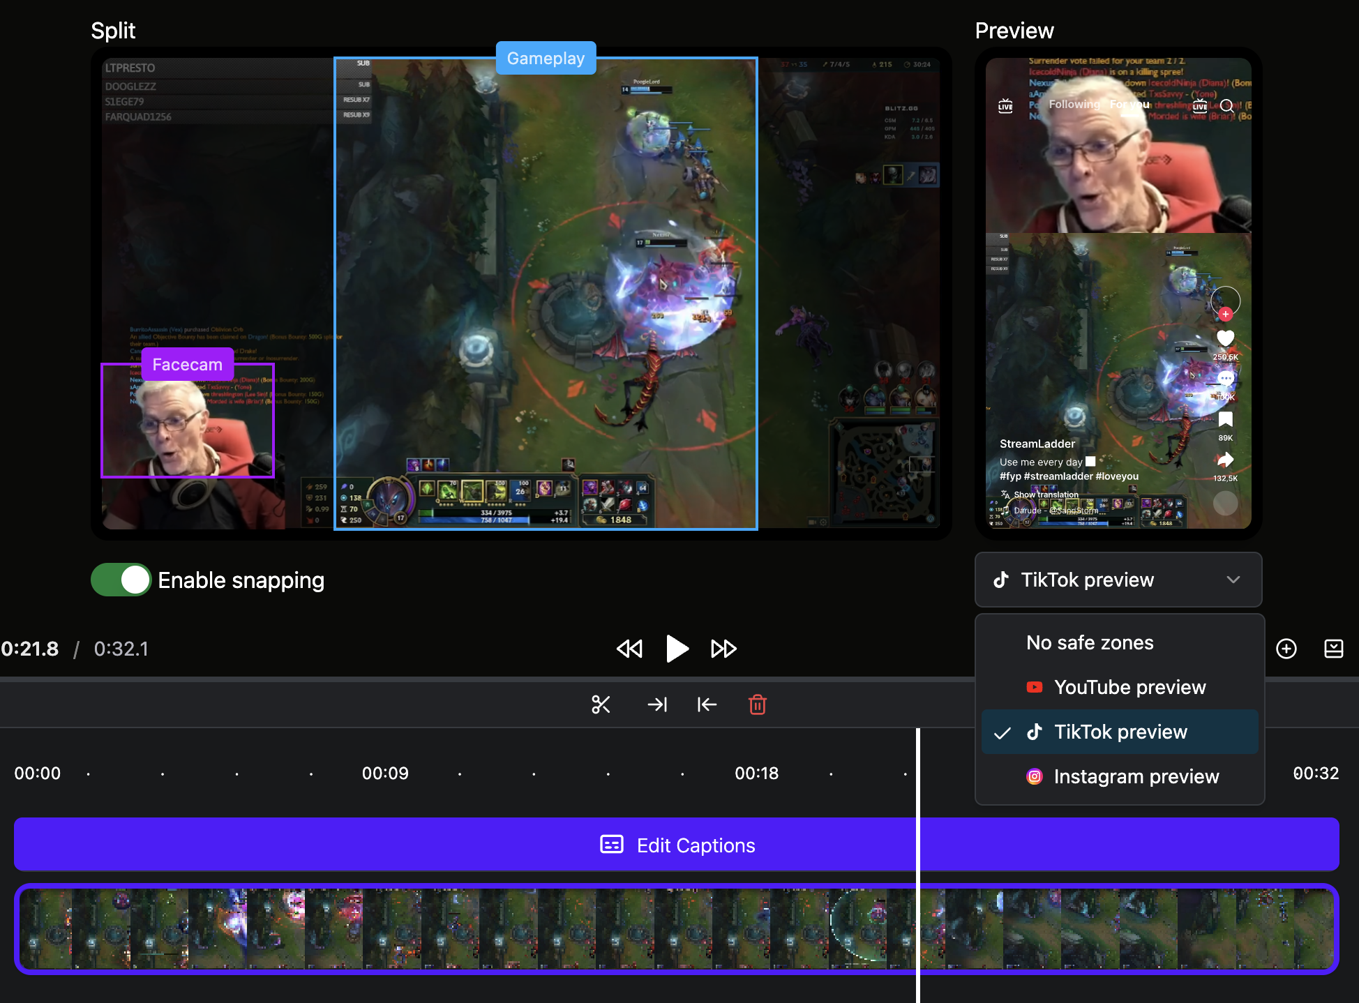Click the YouTube logo icon in the menu
Screen dimensions: 1359x1003
pos(1035,687)
